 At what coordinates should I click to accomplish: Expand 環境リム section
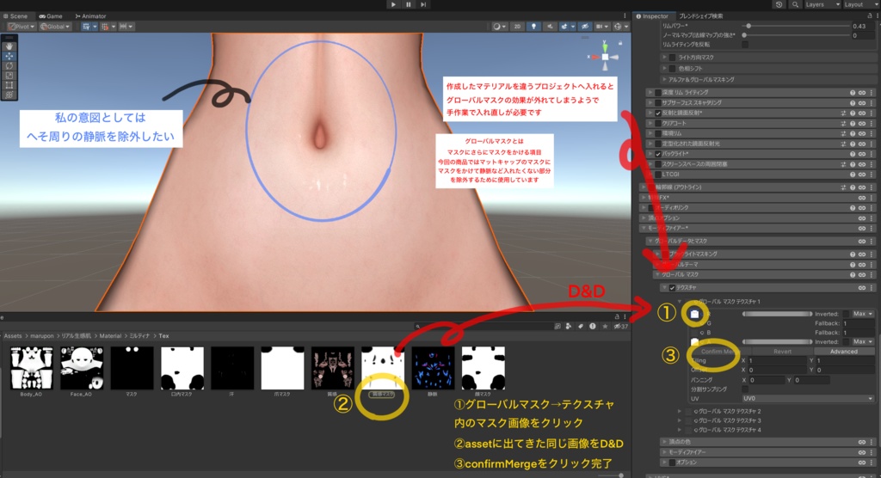click(x=650, y=133)
